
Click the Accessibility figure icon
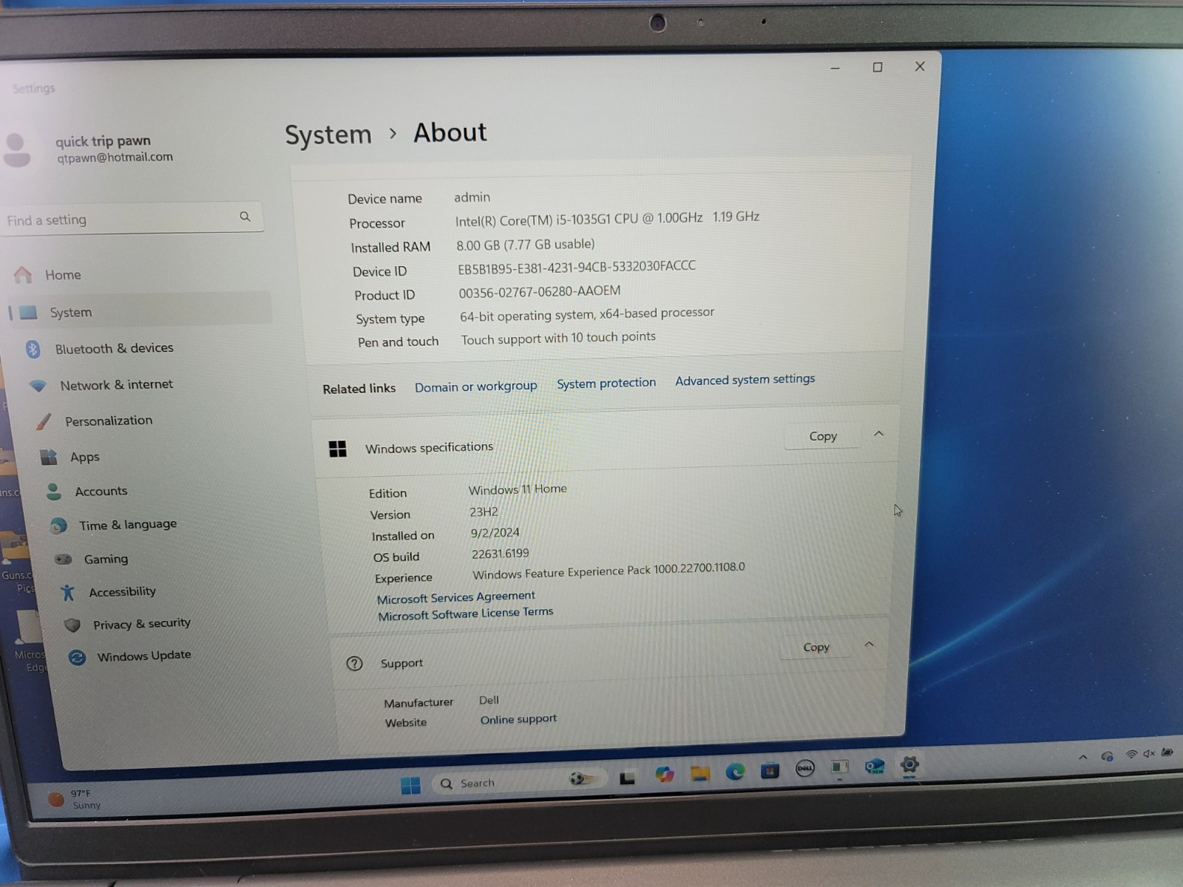[x=68, y=592]
